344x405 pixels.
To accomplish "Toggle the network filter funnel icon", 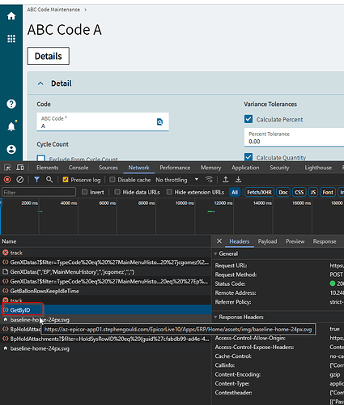I will pyautogui.click(x=36, y=180).
